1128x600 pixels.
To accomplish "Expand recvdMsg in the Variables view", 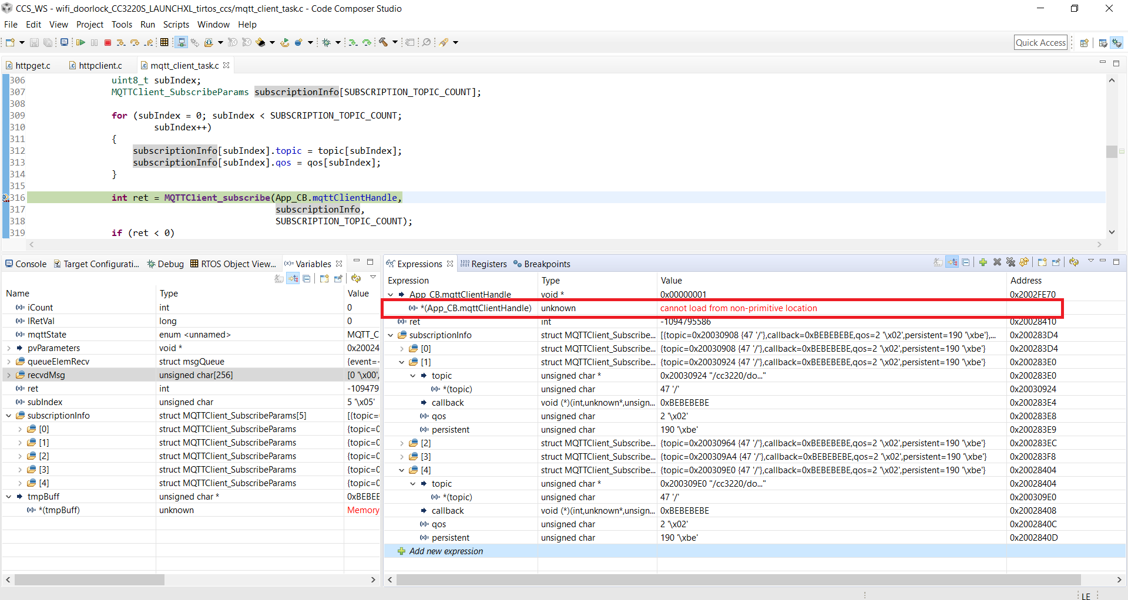I will [9, 375].
